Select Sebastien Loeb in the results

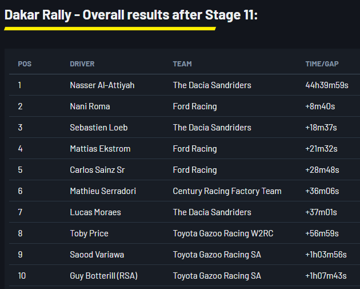click(x=99, y=128)
